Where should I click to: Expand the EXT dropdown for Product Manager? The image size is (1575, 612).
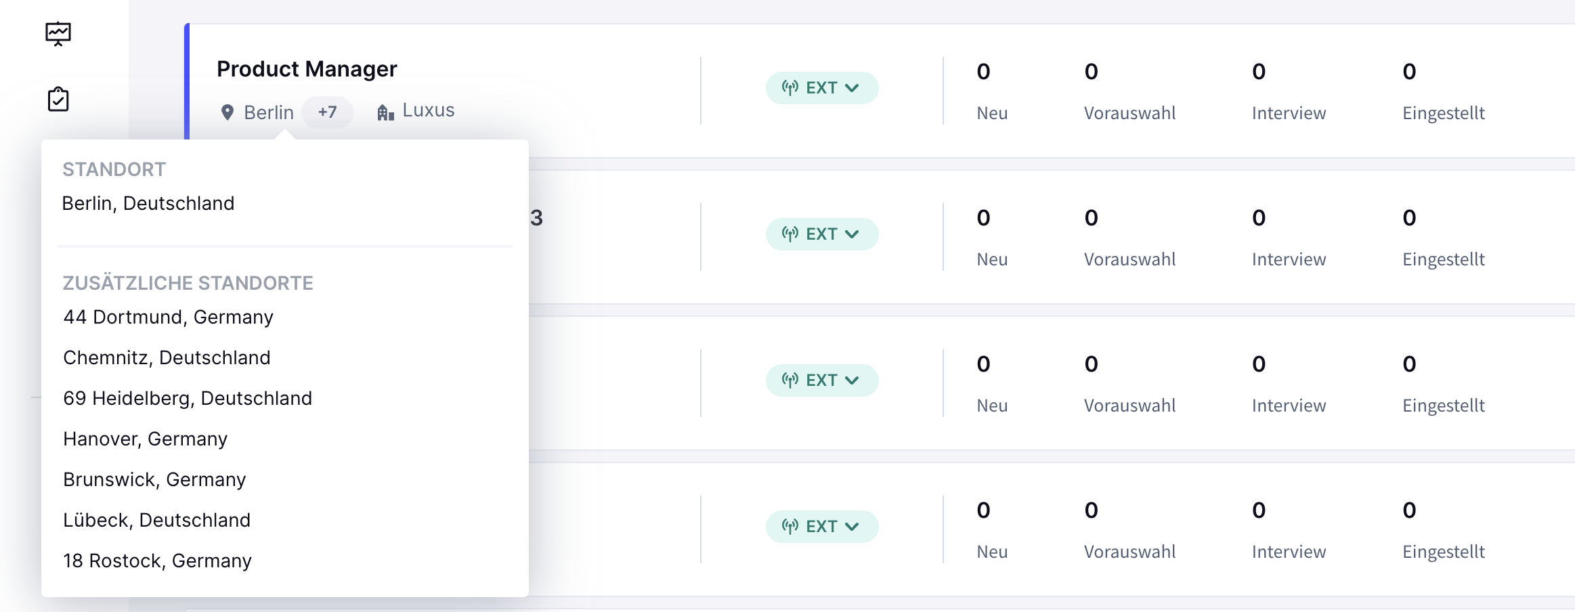coord(853,88)
